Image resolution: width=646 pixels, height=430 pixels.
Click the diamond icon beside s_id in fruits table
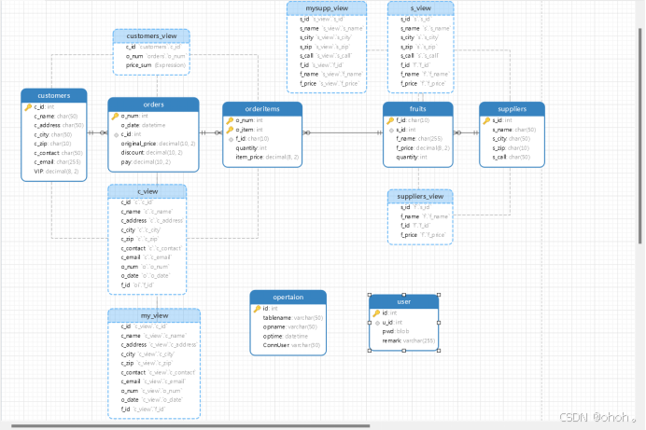coord(391,130)
